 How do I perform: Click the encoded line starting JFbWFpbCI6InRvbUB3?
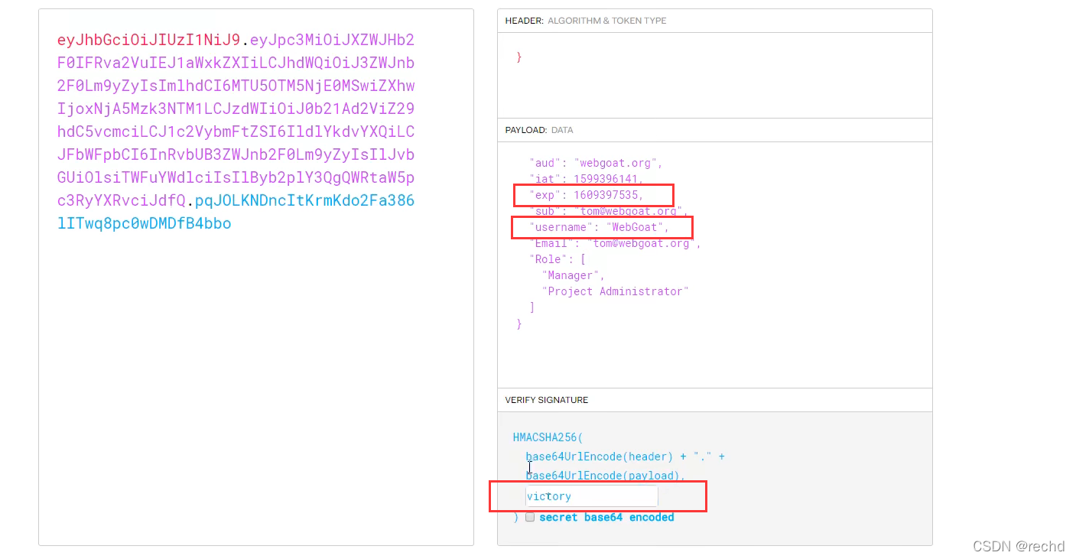(x=236, y=154)
